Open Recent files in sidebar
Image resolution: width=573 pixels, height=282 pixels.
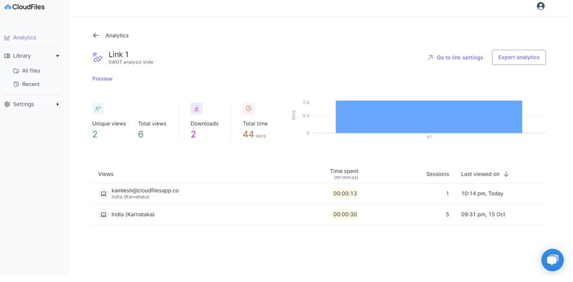[x=30, y=84]
